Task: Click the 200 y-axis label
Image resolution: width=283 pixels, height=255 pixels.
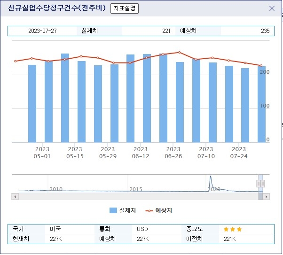Action: [265, 72]
